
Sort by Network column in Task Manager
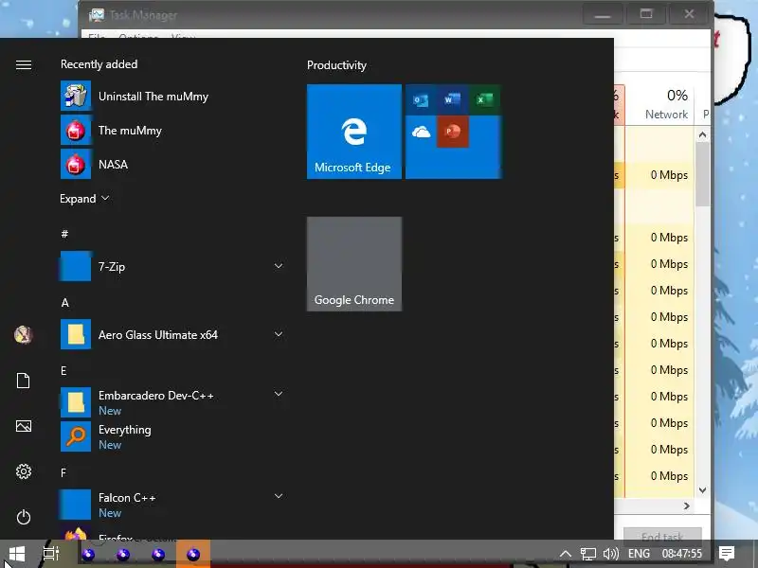tap(659, 104)
